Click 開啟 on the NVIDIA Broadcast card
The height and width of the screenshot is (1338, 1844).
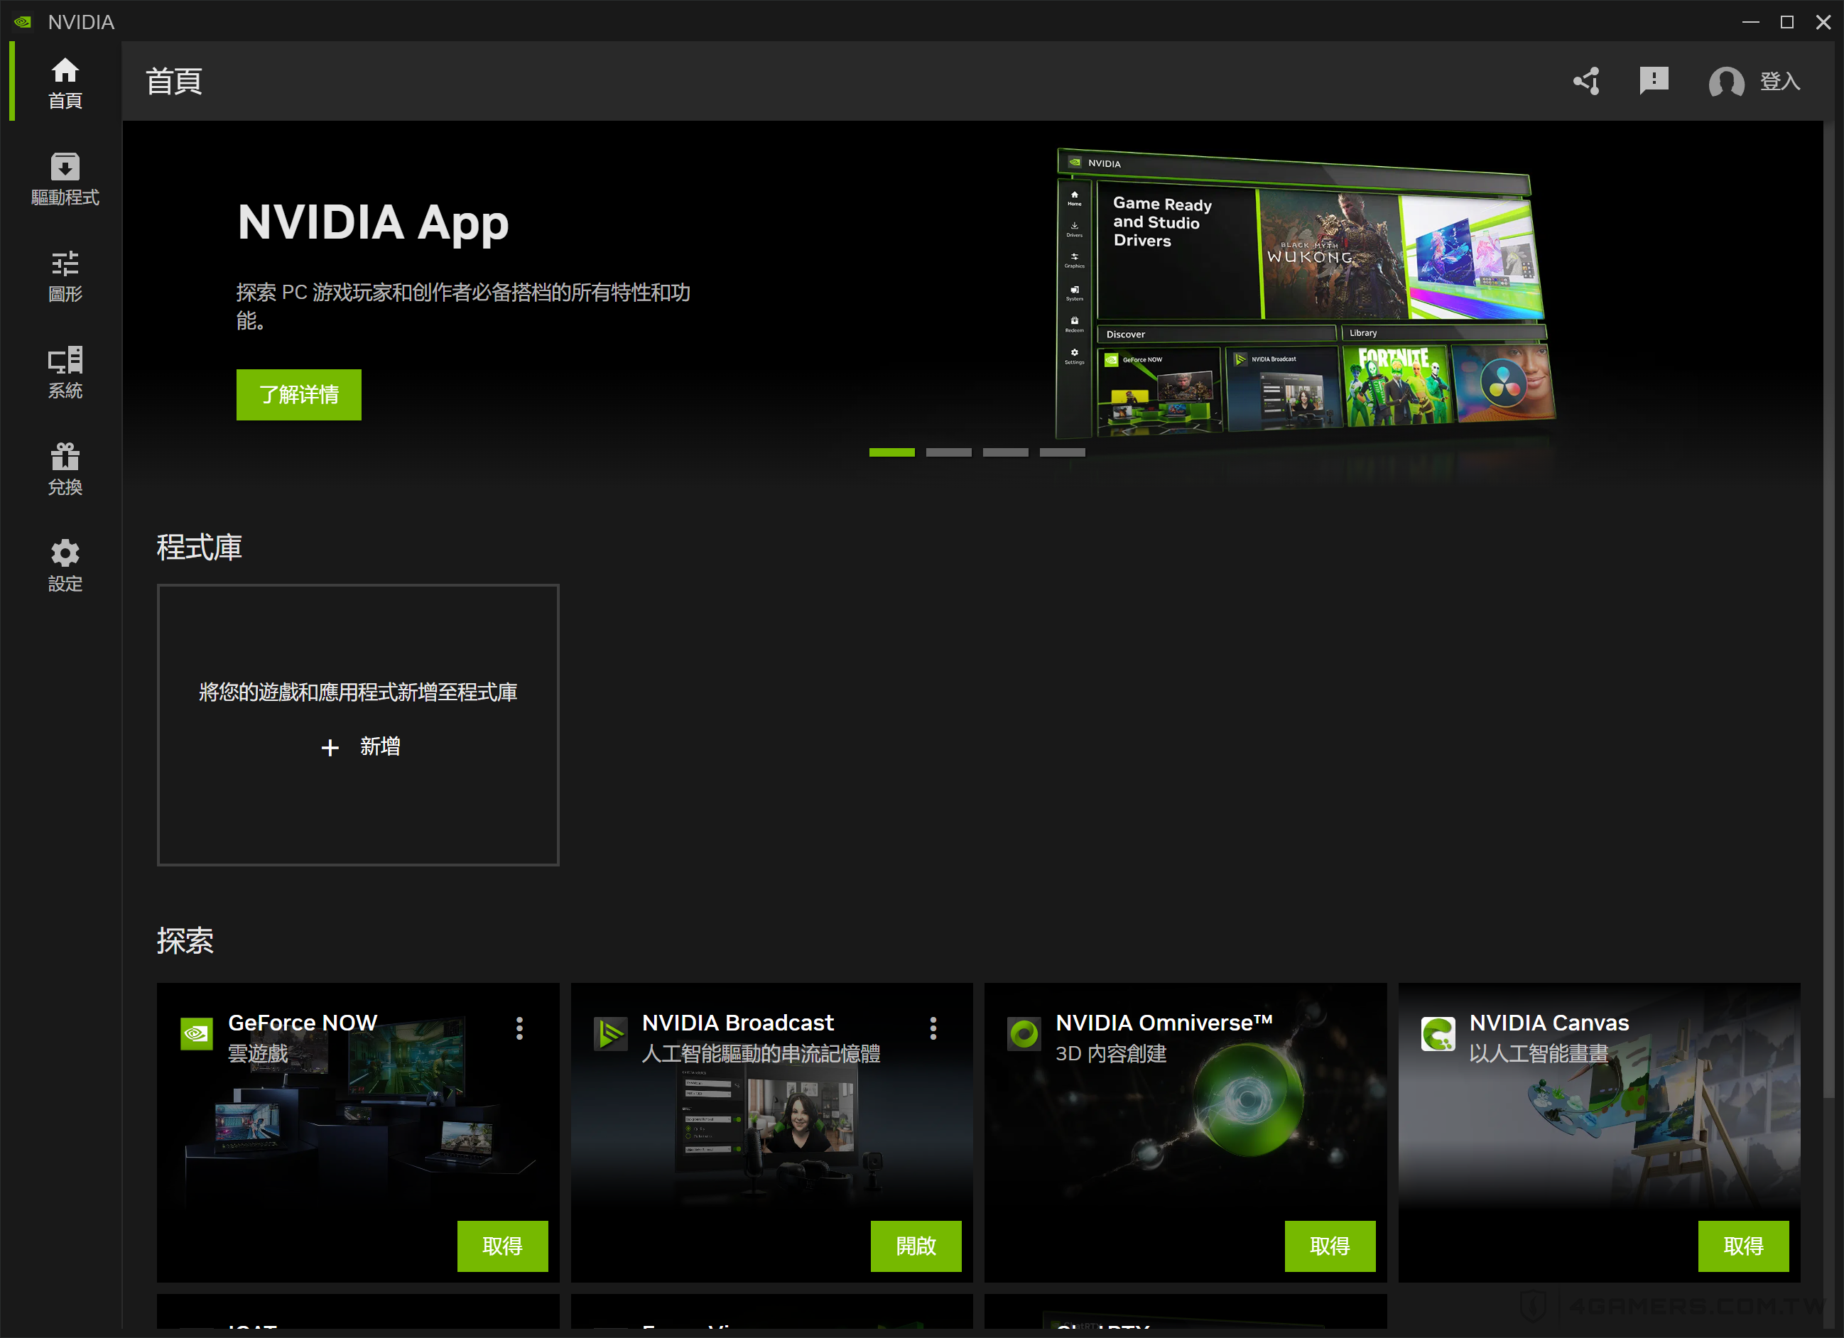(x=916, y=1246)
